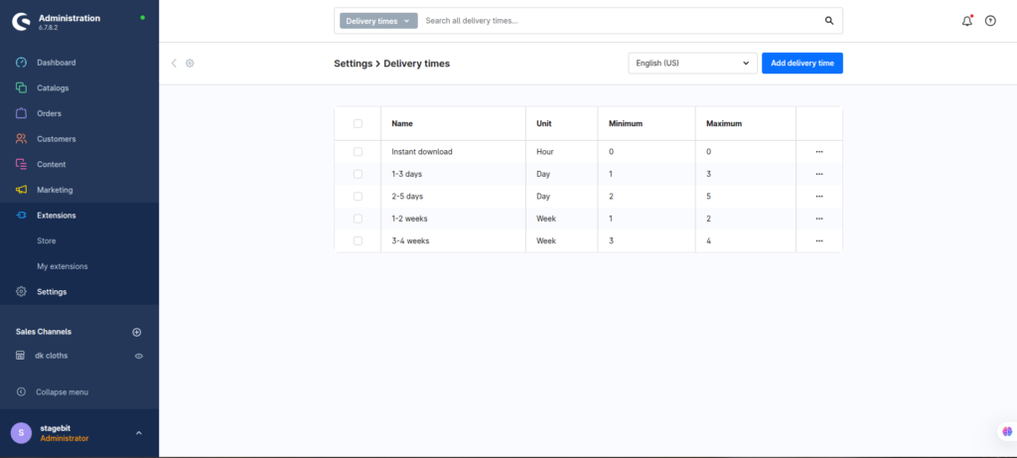Image resolution: width=1017 pixels, height=458 pixels.
Task: Toggle the select-all checkbox in table header
Action: [x=358, y=123]
